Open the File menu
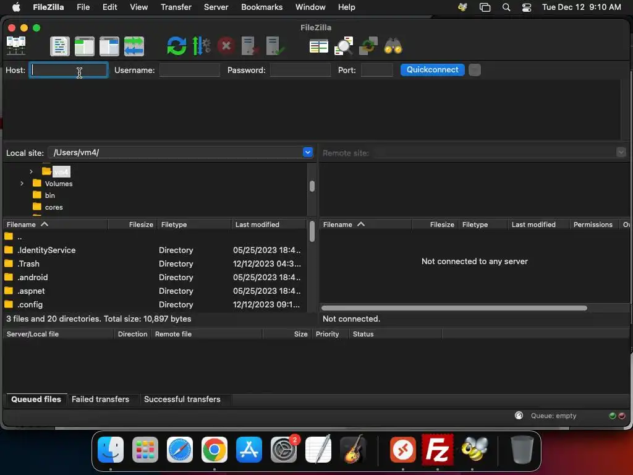 83,7
